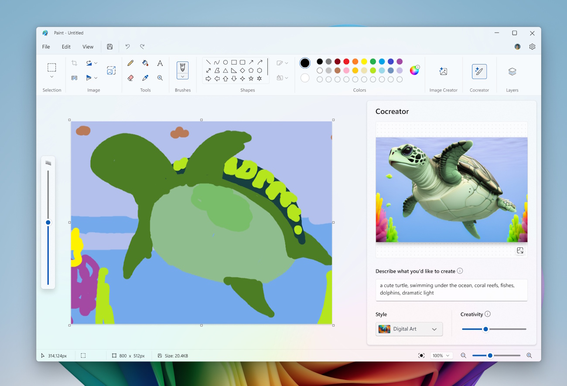Click the Flip image icon
This screenshot has height=386, width=567.
point(89,78)
